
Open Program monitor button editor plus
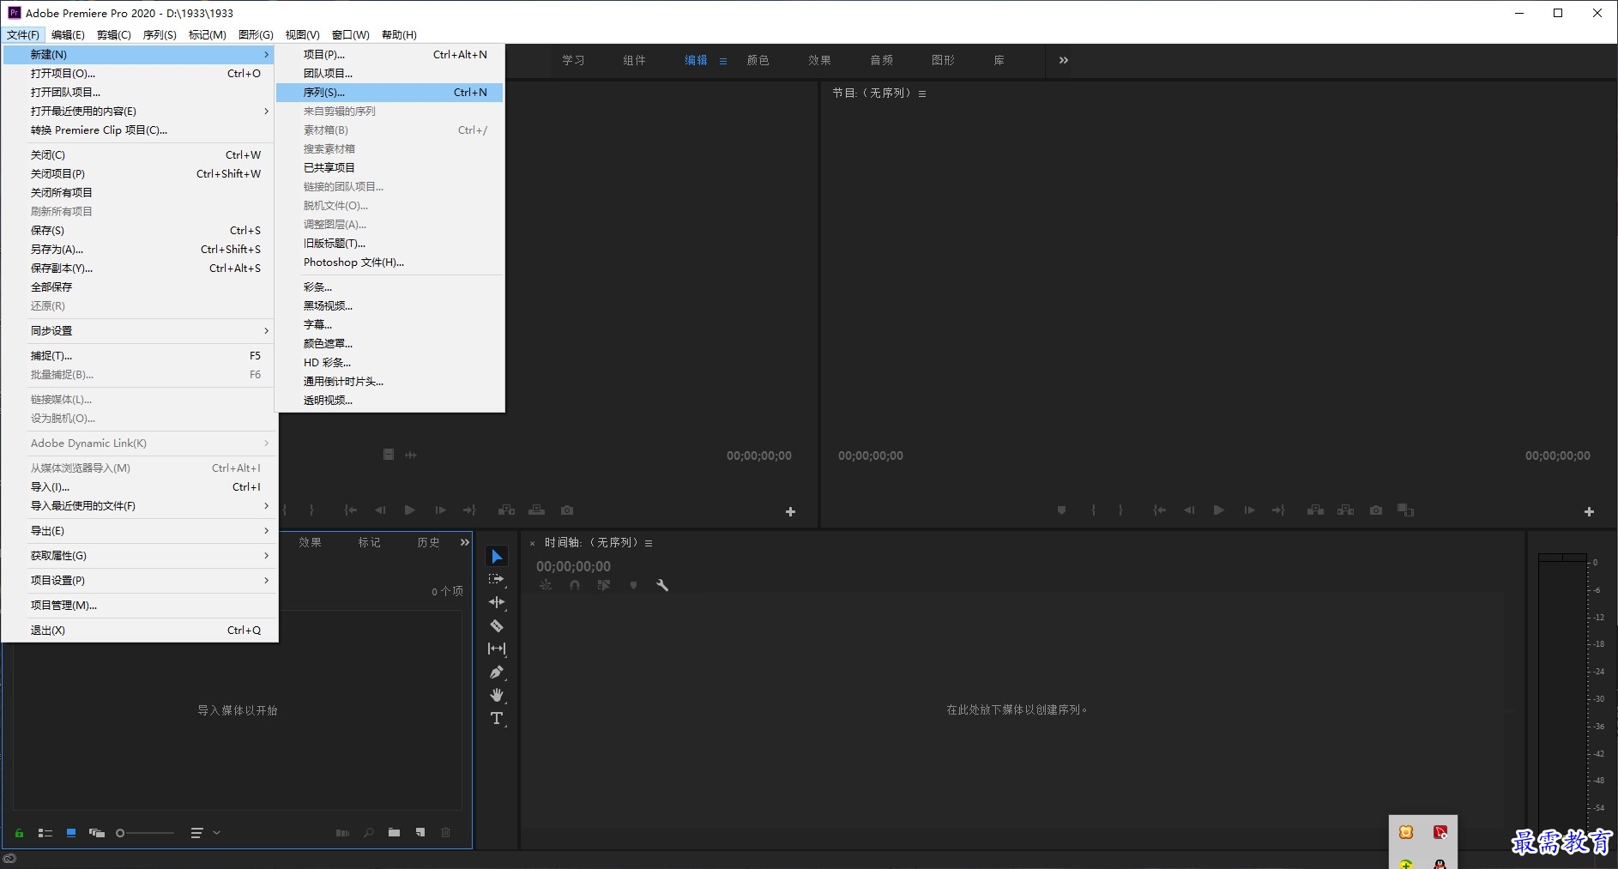[1589, 512]
